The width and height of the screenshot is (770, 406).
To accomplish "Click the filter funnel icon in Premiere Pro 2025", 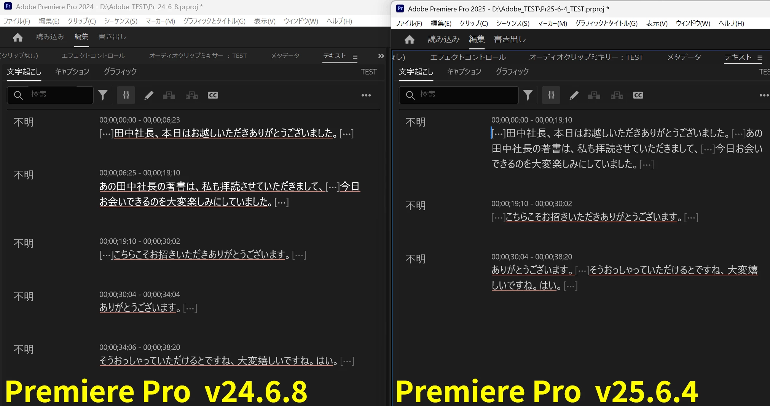I will [528, 95].
